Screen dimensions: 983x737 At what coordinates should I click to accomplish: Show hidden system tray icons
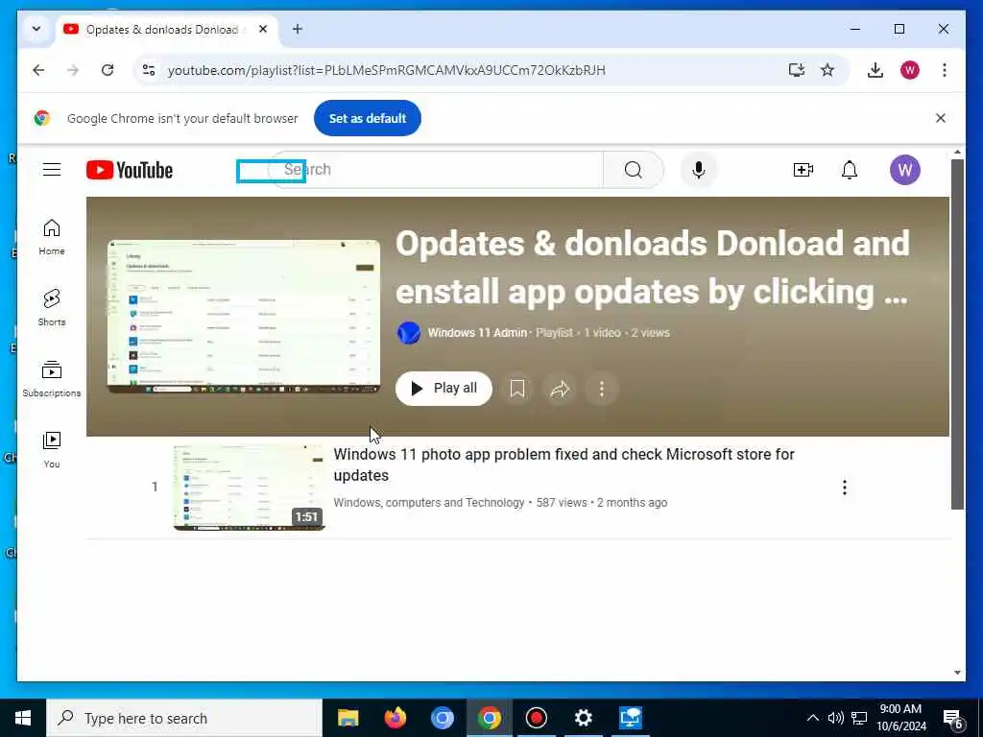(812, 718)
